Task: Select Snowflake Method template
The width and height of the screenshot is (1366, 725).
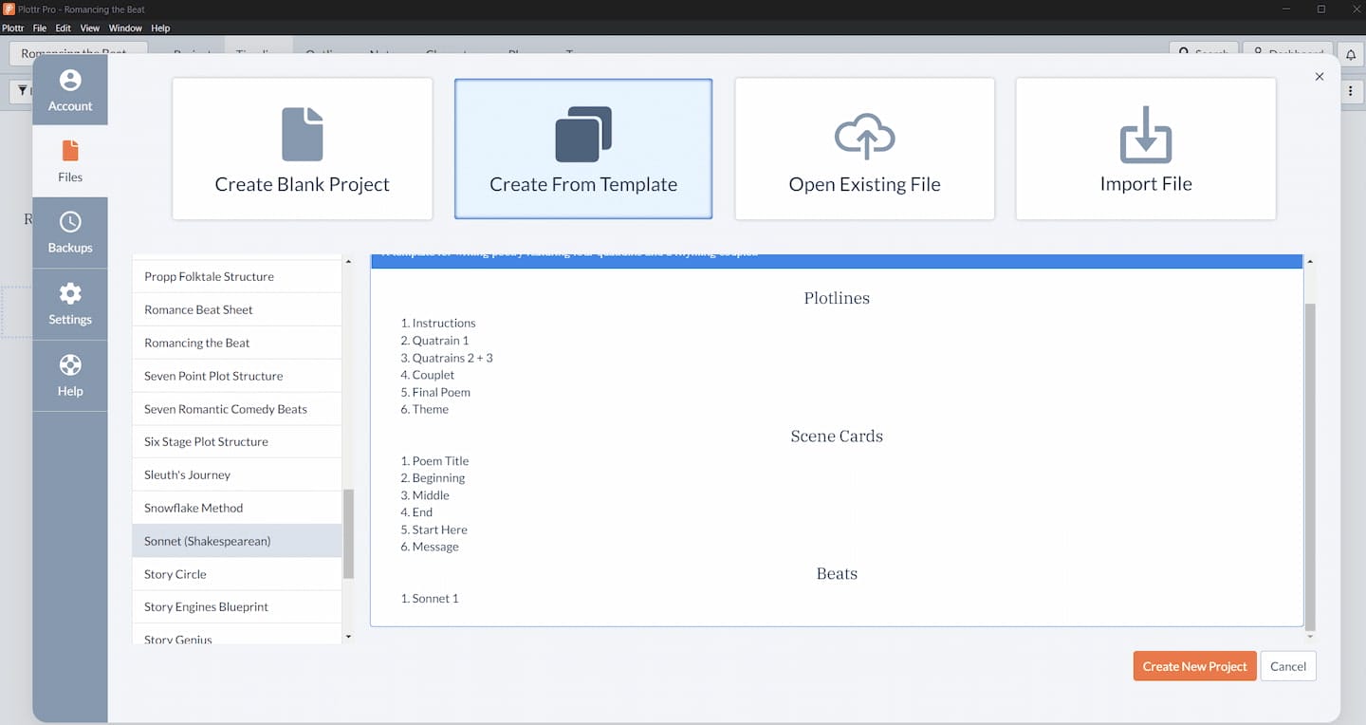Action: click(x=237, y=508)
